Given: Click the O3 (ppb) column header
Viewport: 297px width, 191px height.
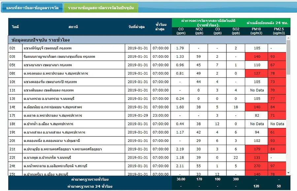Looking at the screenshot, I should 217,31.
